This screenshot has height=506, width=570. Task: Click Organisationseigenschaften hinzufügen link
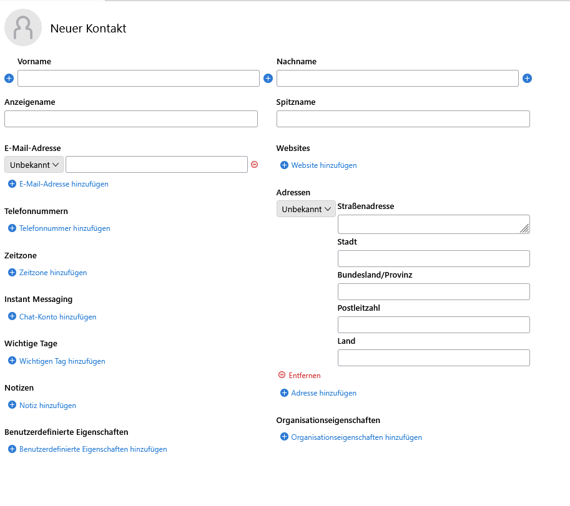[x=356, y=437]
